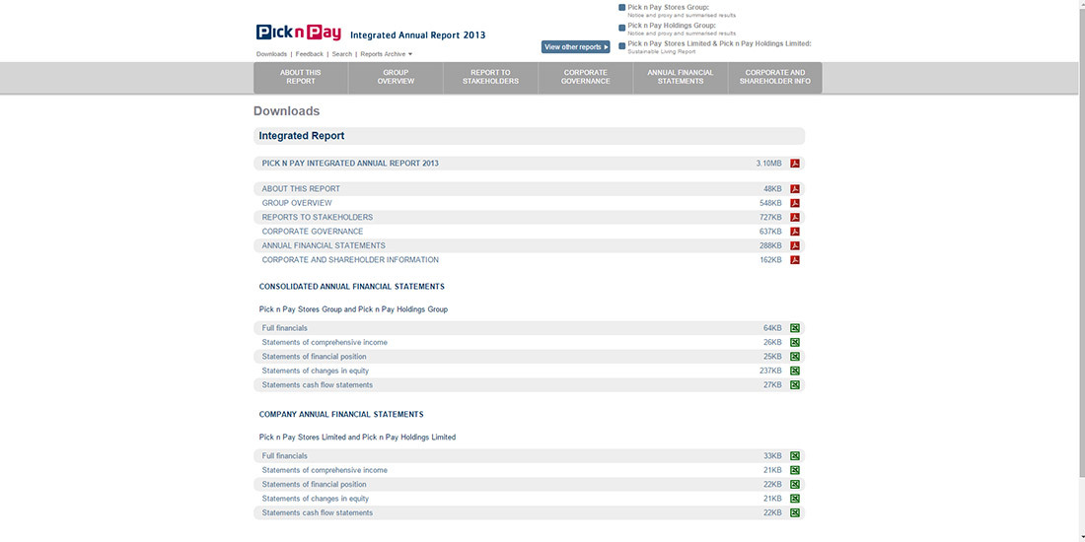1085x542 pixels.
Task: Click the 237KB file size text
Action: 770,371
